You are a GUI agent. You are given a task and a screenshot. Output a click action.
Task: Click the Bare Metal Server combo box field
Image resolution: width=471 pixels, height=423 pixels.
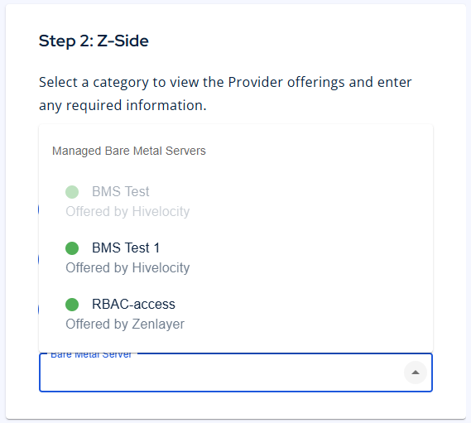click(236, 373)
